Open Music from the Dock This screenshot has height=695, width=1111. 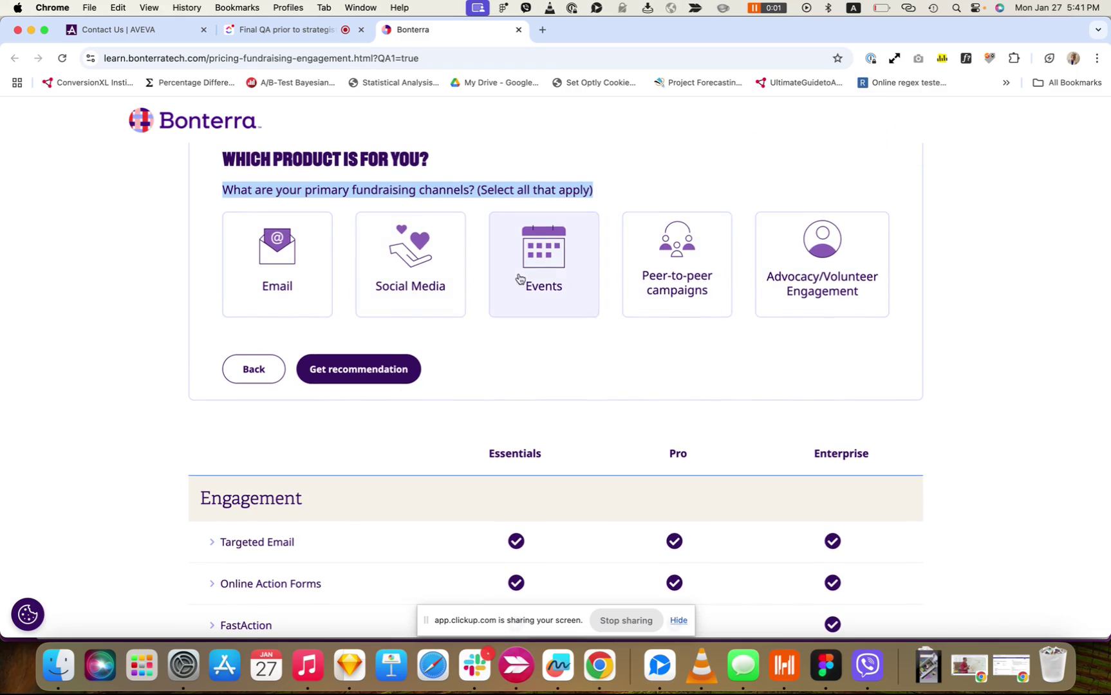pyautogui.click(x=308, y=665)
